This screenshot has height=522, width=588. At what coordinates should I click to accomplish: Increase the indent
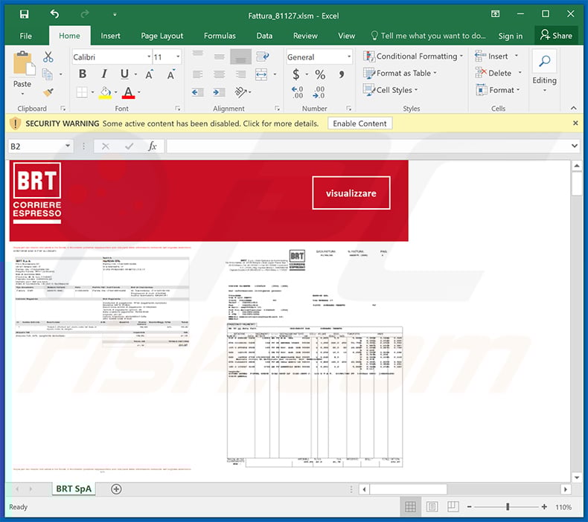click(x=219, y=92)
